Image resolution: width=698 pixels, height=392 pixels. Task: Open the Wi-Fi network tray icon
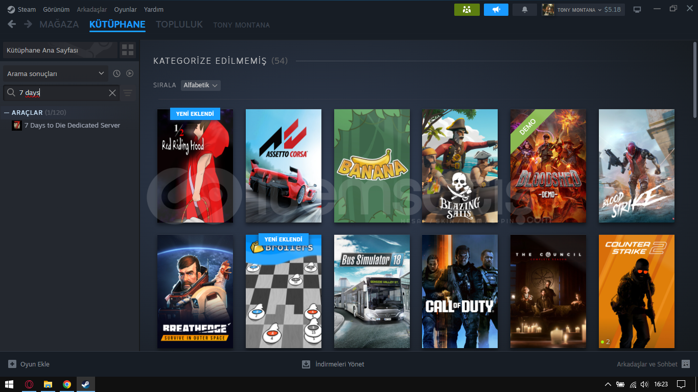(x=633, y=384)
